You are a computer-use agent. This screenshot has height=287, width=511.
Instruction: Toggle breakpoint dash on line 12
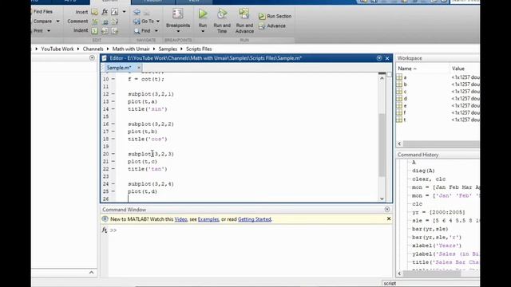[113, 94]
